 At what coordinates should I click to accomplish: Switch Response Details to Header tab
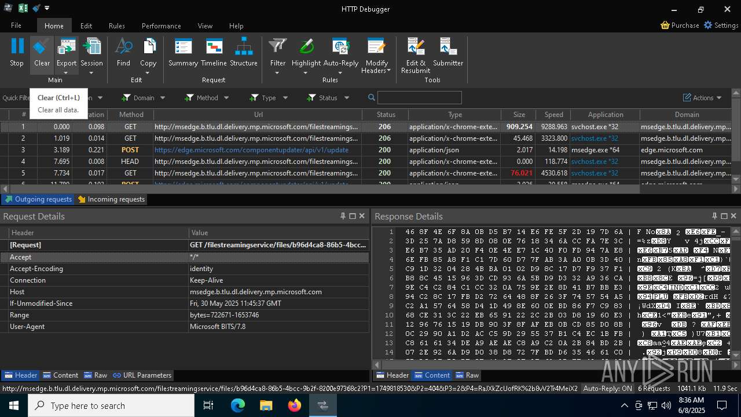point(392,375)
